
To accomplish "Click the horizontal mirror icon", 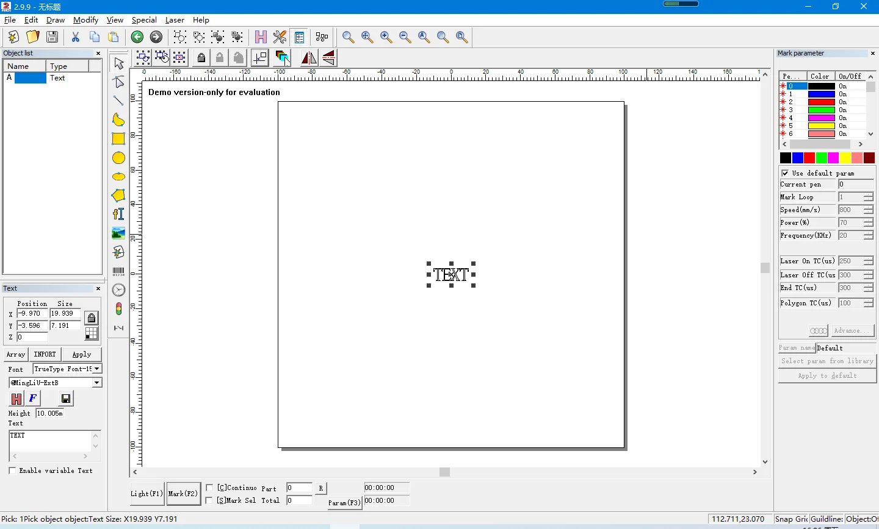I will tap(309, 58).
